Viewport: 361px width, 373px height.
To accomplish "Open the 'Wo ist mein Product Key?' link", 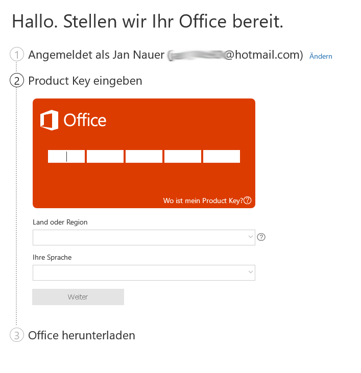I will (x=203, y=201).
